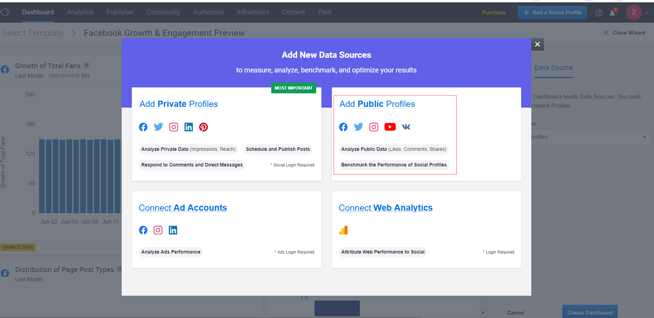Viewport: 654px width, 318px height.
Task: Click Connect Ad Accounts heading link
Action: (x=183, y=208)
